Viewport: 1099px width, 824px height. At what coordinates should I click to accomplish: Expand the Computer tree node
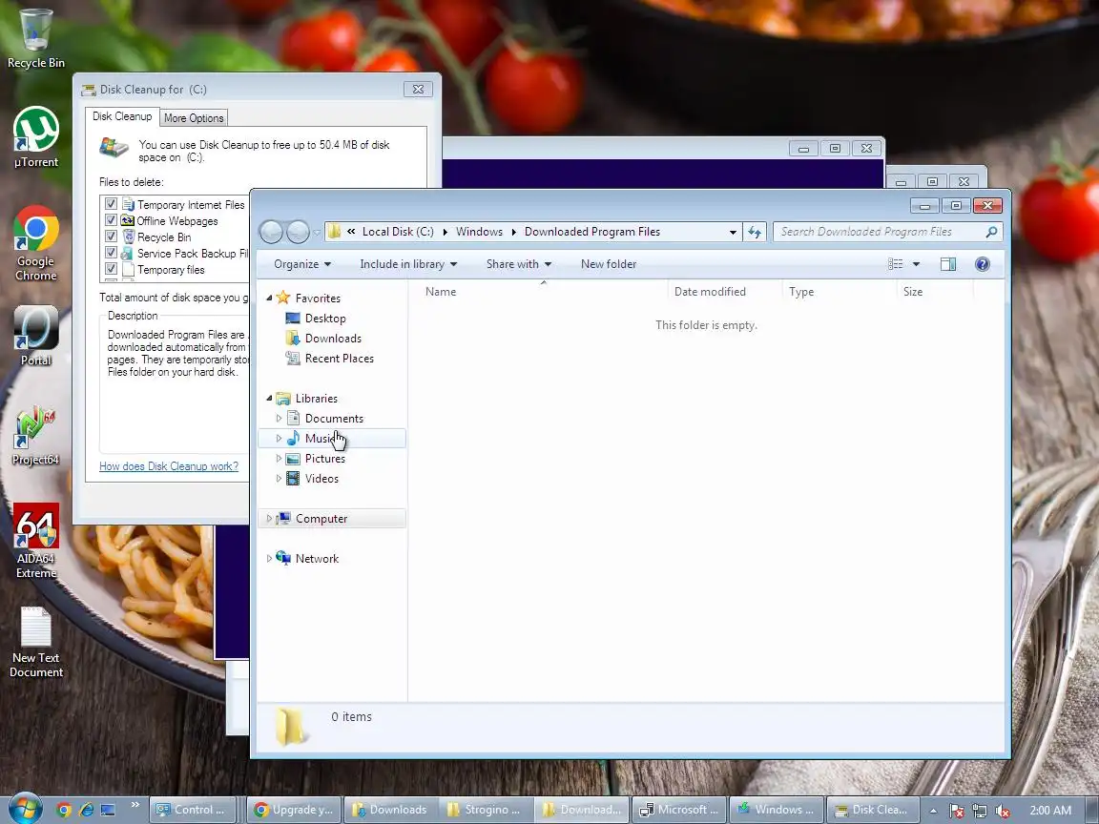[x=269, y=519]
